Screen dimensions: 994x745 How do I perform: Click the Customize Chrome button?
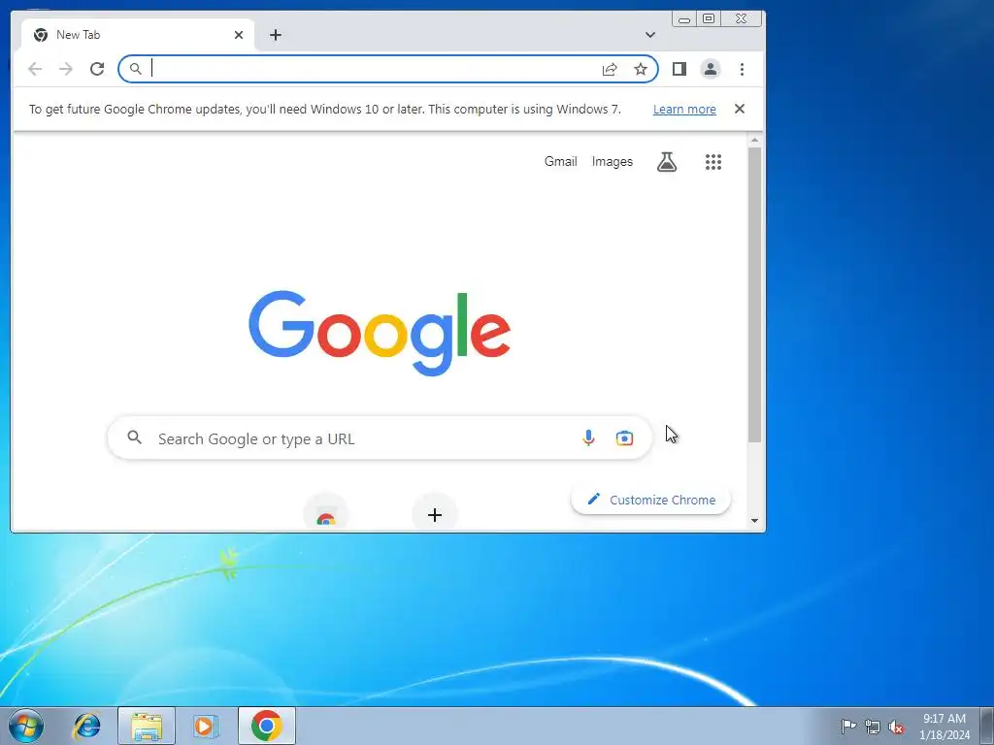651,500
